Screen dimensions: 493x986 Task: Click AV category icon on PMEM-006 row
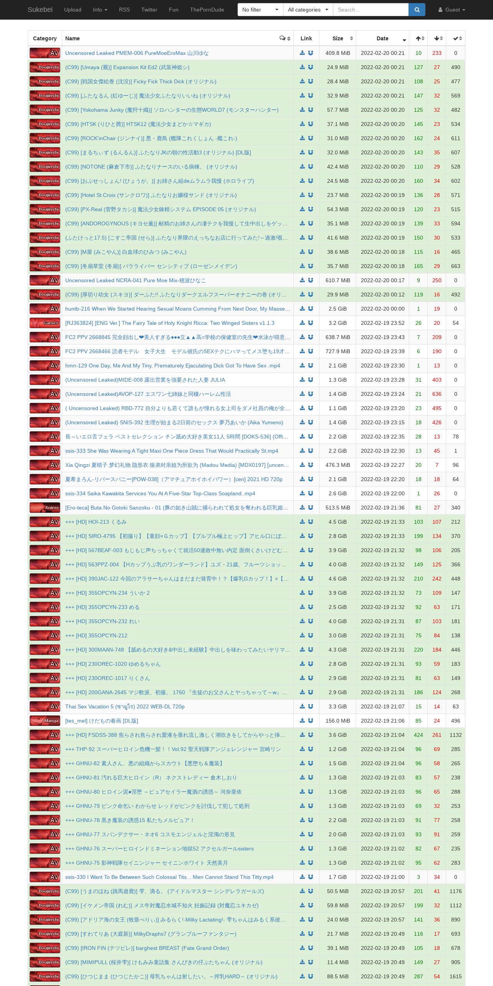[x=45, y=53]
